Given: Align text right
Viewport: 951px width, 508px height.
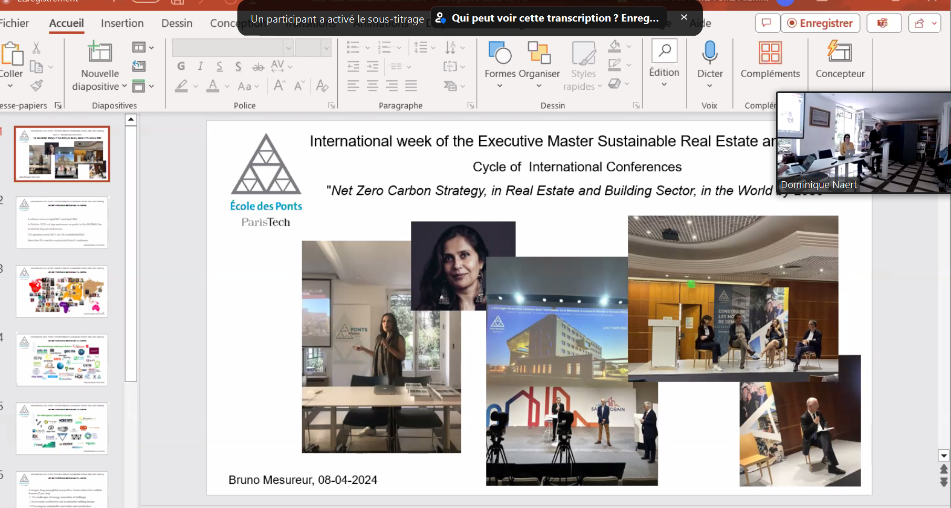Looking at the screenshot, I should click(392, 86).
